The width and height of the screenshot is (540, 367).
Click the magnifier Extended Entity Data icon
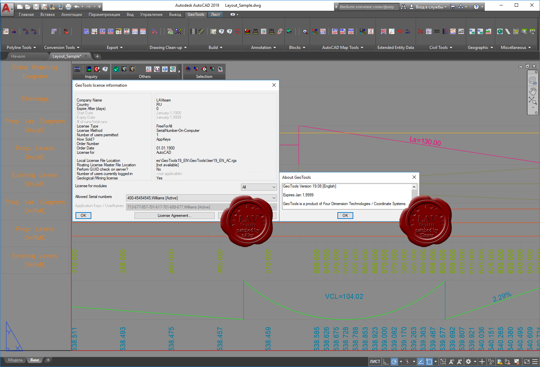click(392, 31)
